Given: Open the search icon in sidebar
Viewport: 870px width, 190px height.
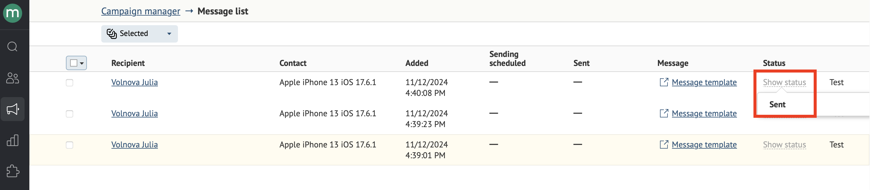Looking at the screenshot, I should point(13,46).
